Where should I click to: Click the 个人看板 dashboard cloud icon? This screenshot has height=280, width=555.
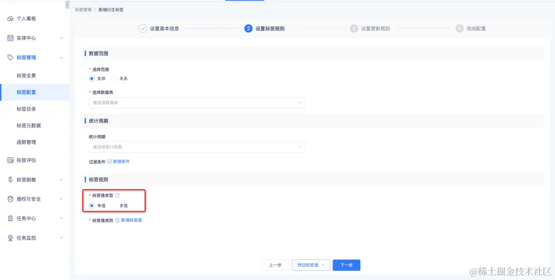10,19
